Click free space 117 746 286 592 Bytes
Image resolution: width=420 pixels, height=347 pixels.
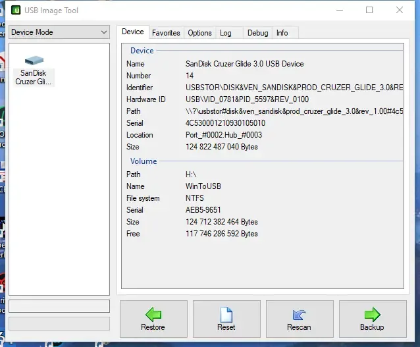[x=221, y=234]
